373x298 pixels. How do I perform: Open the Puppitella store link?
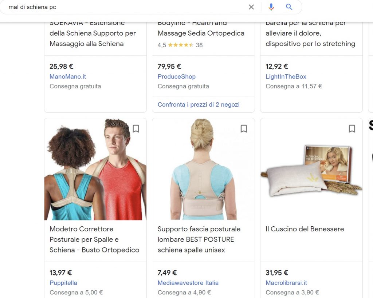click(63, 283)
